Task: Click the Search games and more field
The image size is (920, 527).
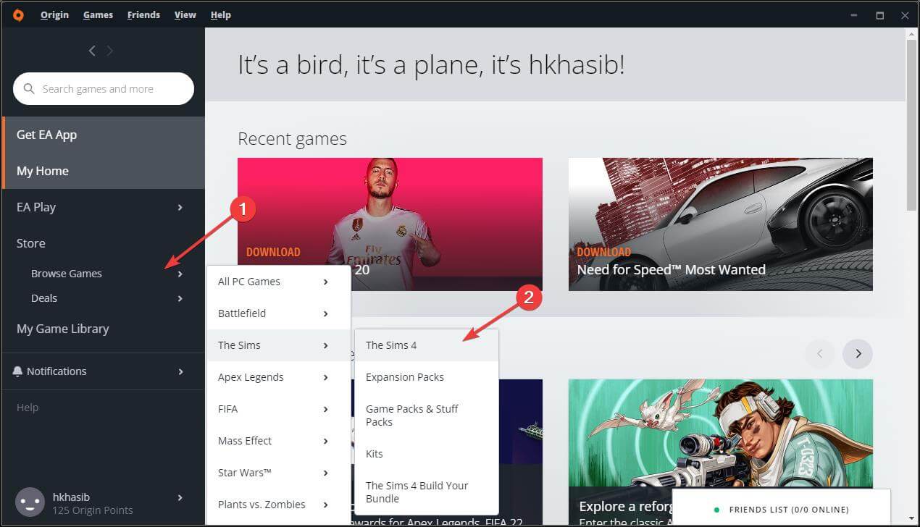Action: (104, 89)
